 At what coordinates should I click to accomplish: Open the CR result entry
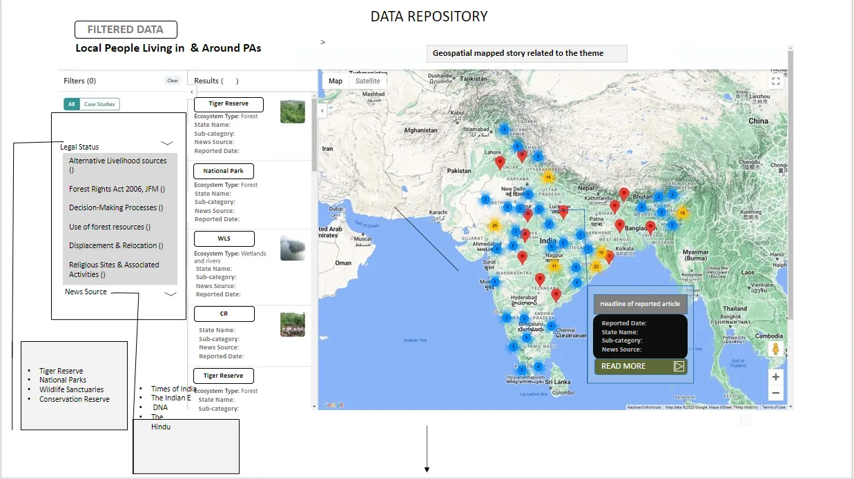(224, 314)
